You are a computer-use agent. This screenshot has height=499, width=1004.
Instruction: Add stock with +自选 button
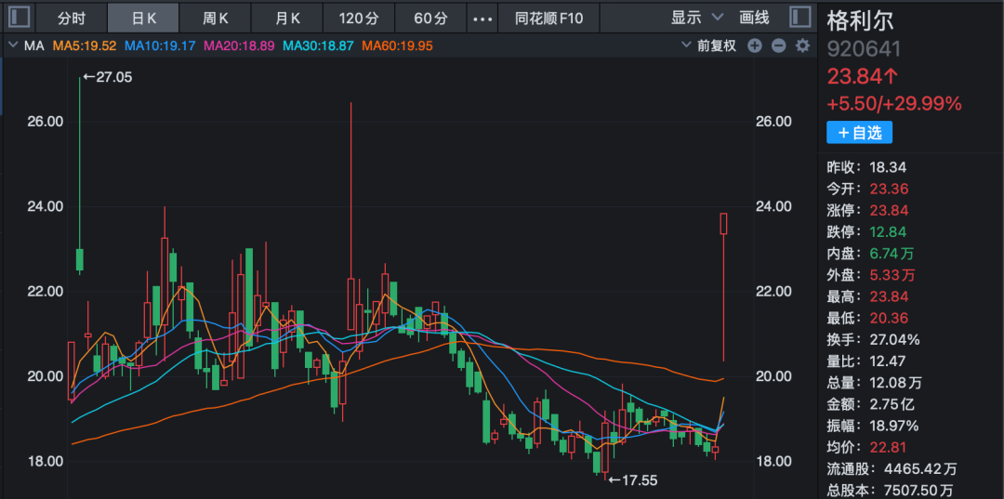[x=859, y=133]
